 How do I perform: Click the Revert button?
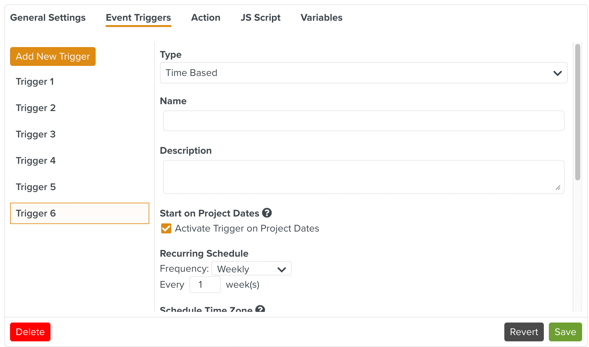[x=524, y=332]
